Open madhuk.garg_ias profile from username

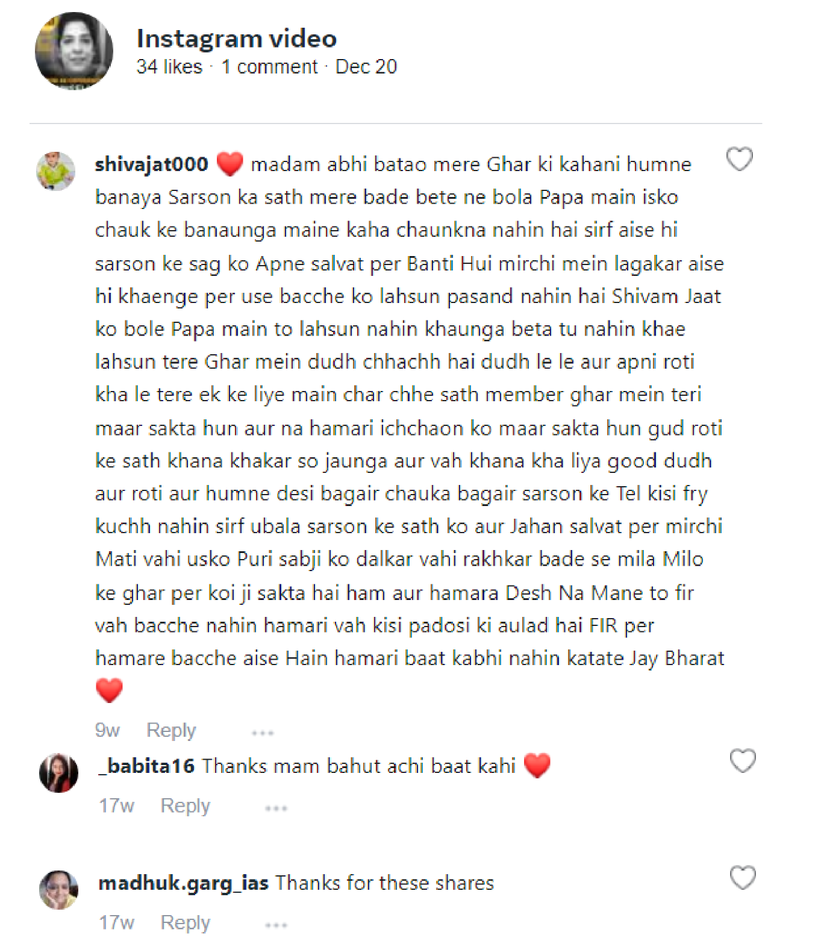click(x=183, y=883)
